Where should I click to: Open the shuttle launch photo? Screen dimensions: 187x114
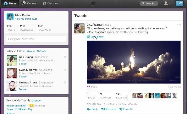click(x=134, y=62)
